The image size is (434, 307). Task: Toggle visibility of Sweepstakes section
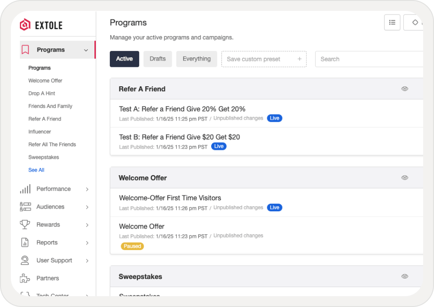click(405, 276)
